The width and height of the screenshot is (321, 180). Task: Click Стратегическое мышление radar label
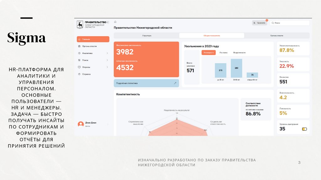pos(136,123)
